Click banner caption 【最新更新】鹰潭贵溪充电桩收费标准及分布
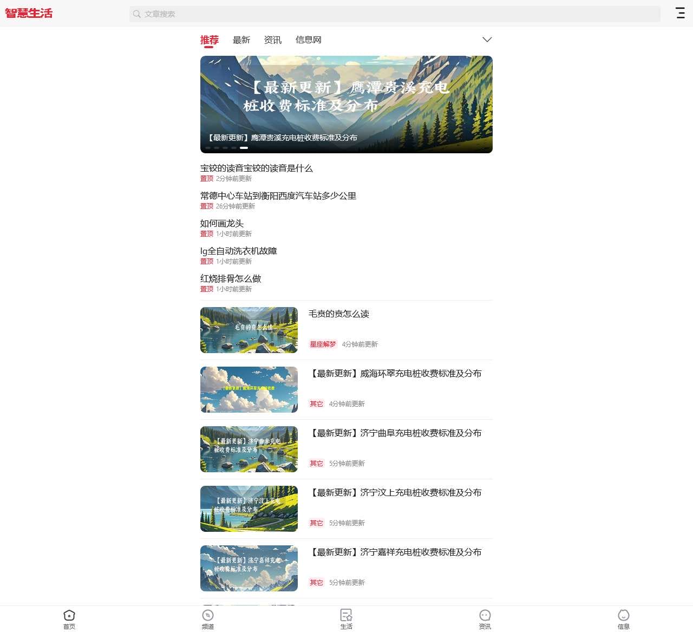The height and width of the screenshot is (632, 693). tap(282, 138)
